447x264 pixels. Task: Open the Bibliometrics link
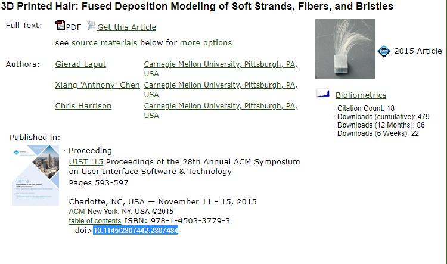(361, 95)
